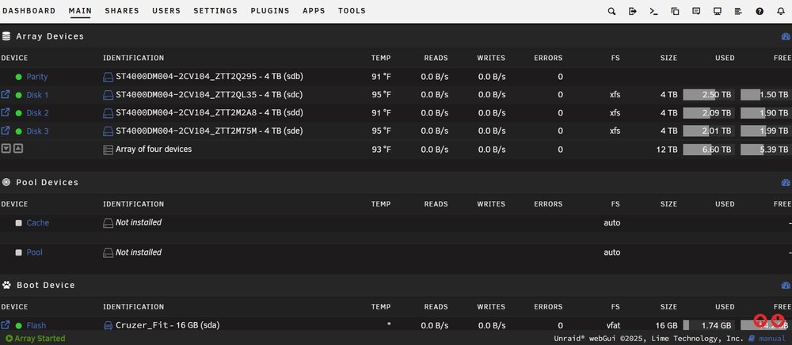
Task: Open the Tools tab
Action: click(x=352, y=10)
